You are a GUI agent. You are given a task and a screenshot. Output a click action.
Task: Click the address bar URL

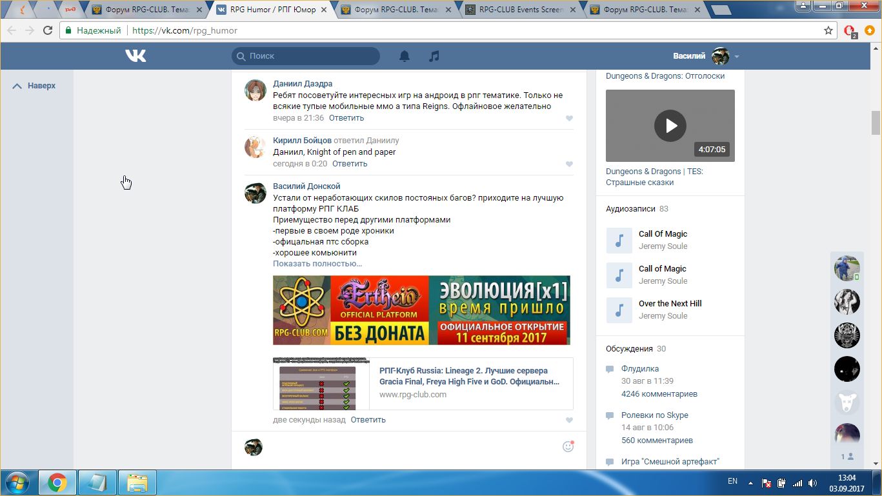tap(185, 30)
